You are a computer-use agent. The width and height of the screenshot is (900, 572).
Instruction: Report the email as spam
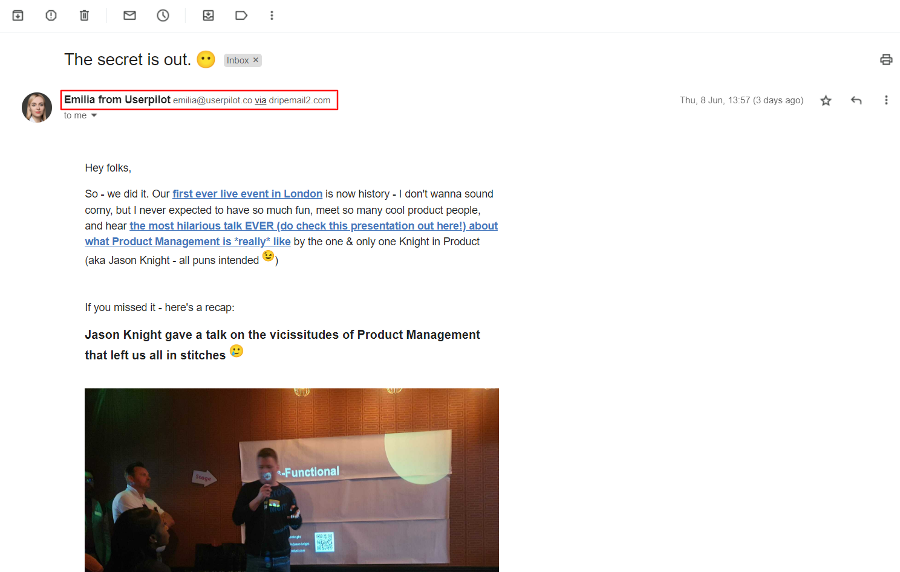click(51, 15)
